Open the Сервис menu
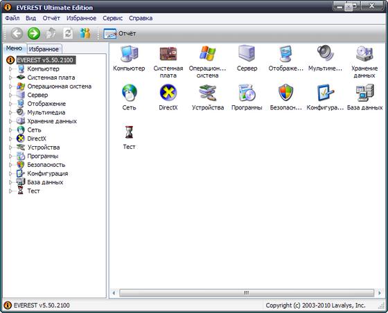This screenshot has height=313, width=388. point(112,18)
